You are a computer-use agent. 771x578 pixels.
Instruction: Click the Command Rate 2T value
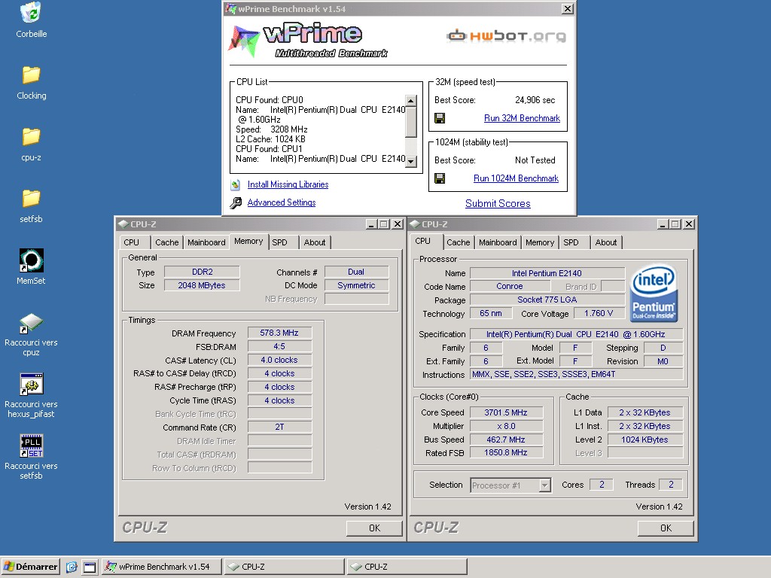click(x=279, y=427)
